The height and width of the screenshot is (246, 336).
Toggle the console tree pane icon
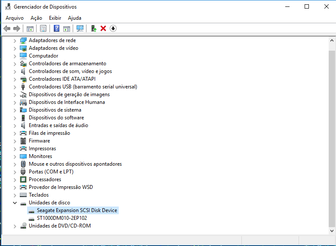pyautogui.click(x=30, y=28)
